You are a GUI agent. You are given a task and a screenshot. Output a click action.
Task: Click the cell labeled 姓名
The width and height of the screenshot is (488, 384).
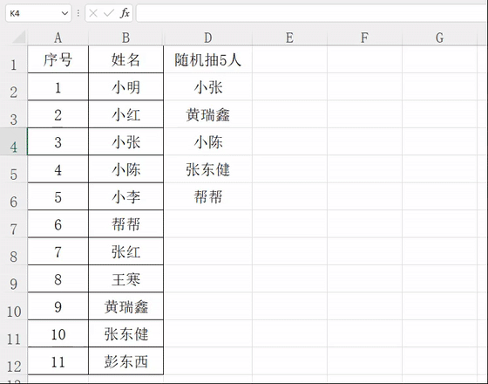pos(125,59)
